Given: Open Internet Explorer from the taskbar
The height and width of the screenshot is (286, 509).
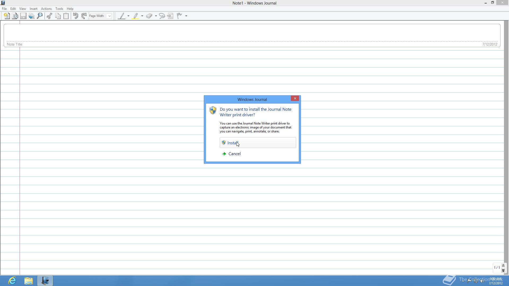Looking at the screenshot, I should pos(12,281).
